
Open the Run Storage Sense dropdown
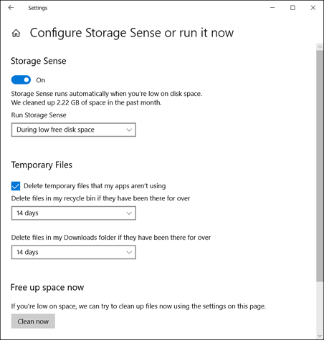pyautogui.click(x=74, y=130)
